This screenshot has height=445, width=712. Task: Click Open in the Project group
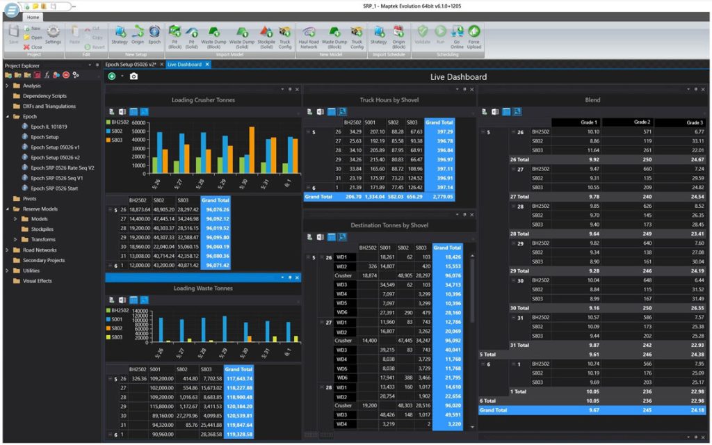pos(33,38)
